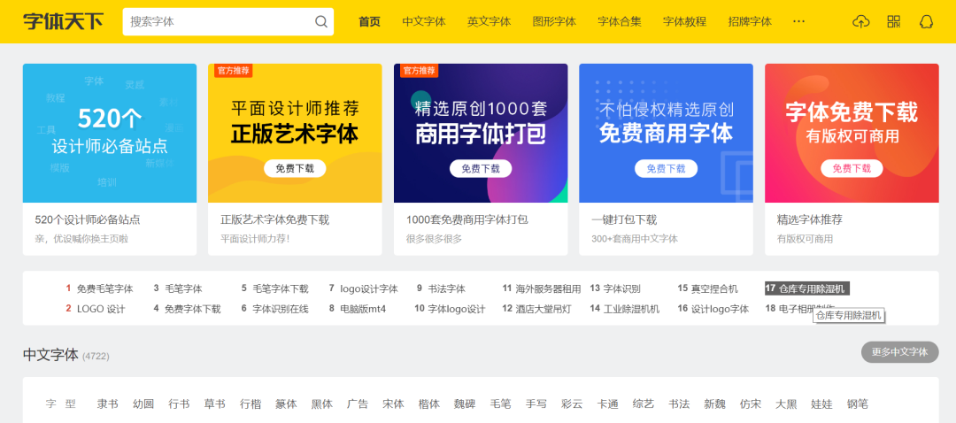Image resolution: width=956 pixels, height=423 pixels.
Task: Filter fonts by 行书 type
Action: (179, 404)
